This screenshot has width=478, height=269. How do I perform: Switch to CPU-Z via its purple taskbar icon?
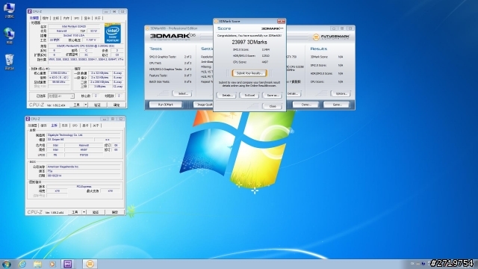(x=68, y=264)
